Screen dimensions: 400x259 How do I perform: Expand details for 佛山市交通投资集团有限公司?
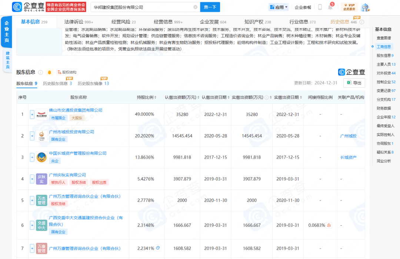pyautogui.click(x=32, y=114)
